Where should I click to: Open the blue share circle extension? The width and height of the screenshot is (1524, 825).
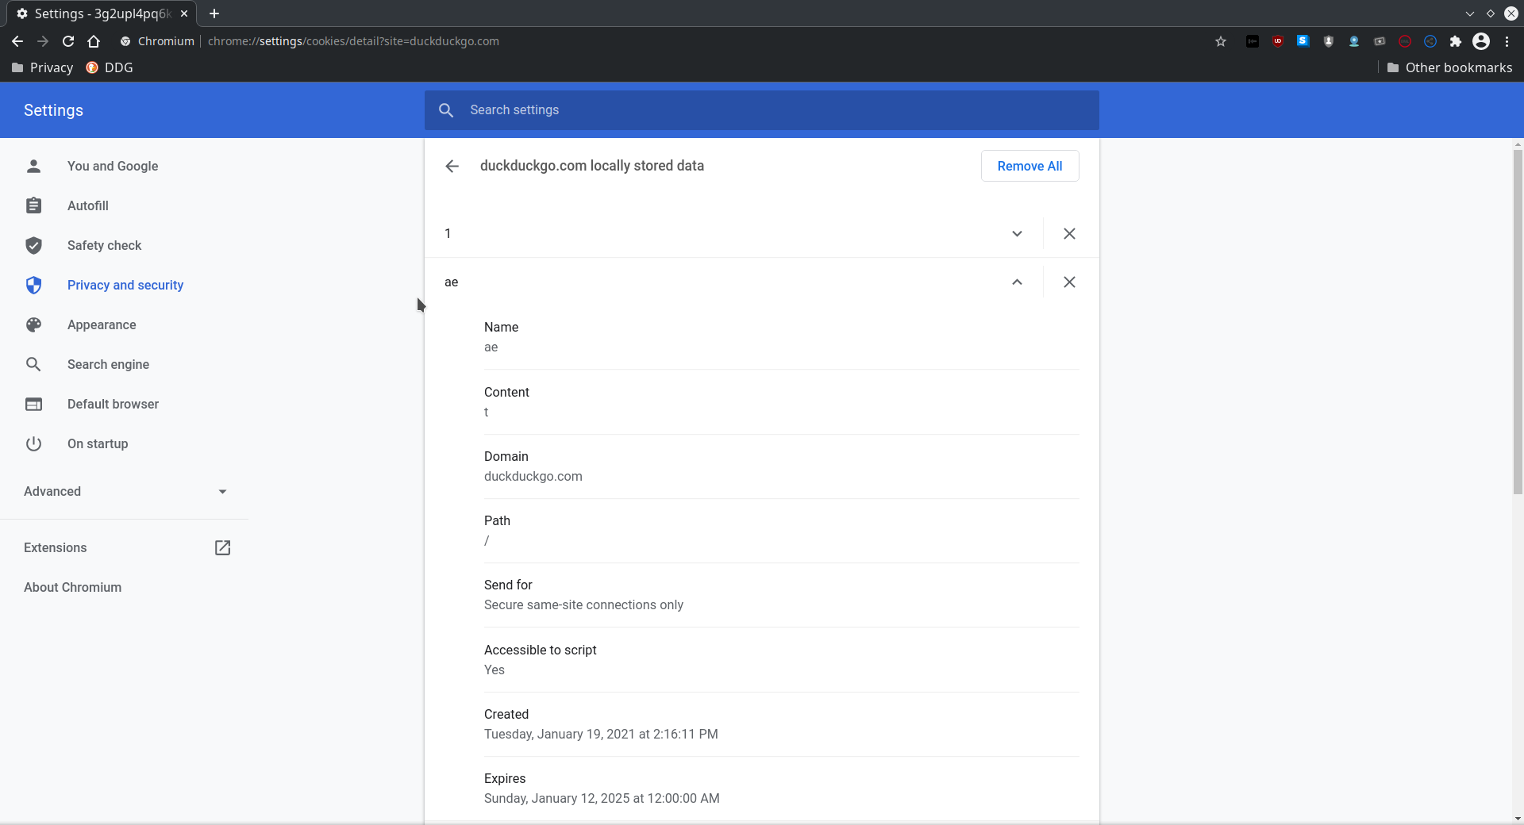[x=1430, y=41]
